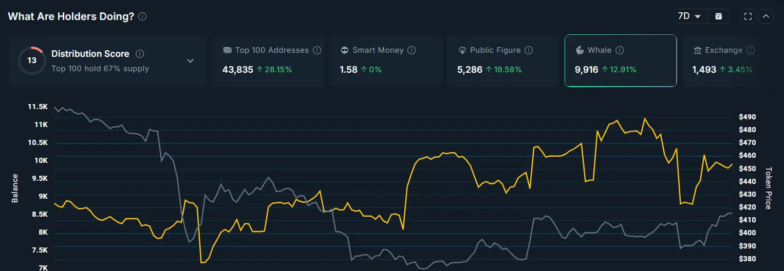
Task: Click the Exchange bank building icon
Action: (697, 50)
